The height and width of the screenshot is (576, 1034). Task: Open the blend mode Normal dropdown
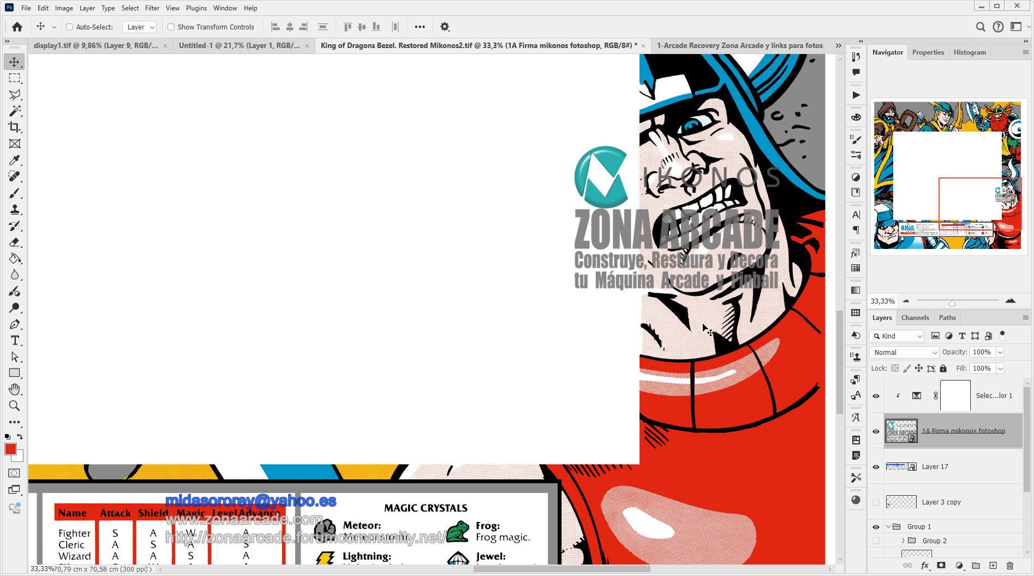tap(904, 352)
